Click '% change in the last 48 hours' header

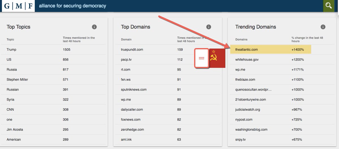pos(307,39)
